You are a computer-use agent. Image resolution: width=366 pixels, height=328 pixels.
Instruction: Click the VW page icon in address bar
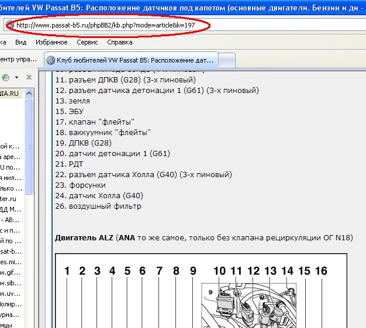pyautogui.click(x=9, y=25)
